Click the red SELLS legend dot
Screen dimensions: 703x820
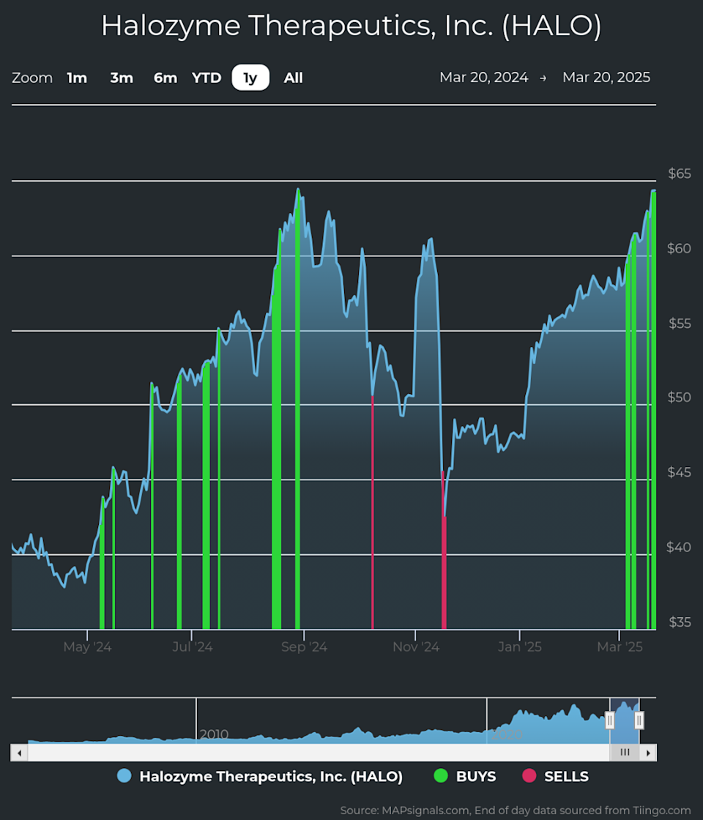(x=529, y=776)
